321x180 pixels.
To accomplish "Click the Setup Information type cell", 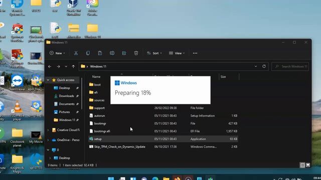I will (x=203, y=115).
